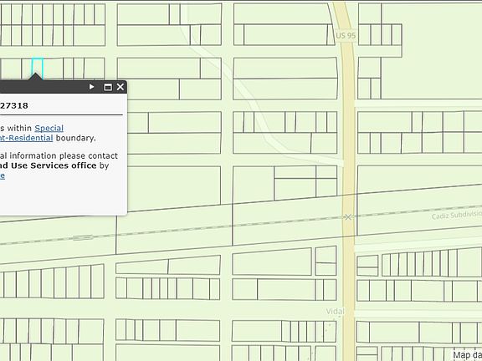Viewport: 482px width, 361px height.
Task: Go to next feature using popup arrow
Action: [x=91, y=87]
